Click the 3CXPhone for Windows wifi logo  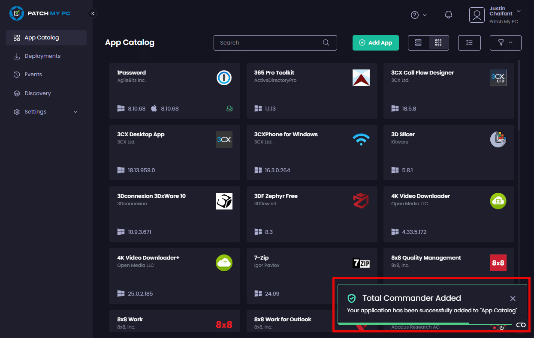pos(361,140)
